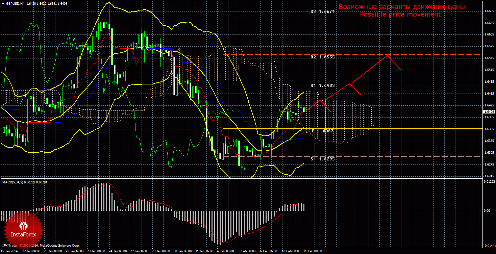Click the 1.6515 price scale value

(x=489, y=70)
